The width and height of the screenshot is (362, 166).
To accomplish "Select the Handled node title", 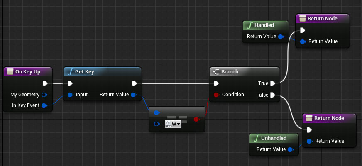I will tap(264, 25).
